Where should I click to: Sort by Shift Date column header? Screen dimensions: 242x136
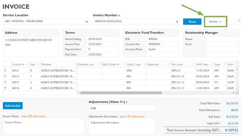[202, 64]
